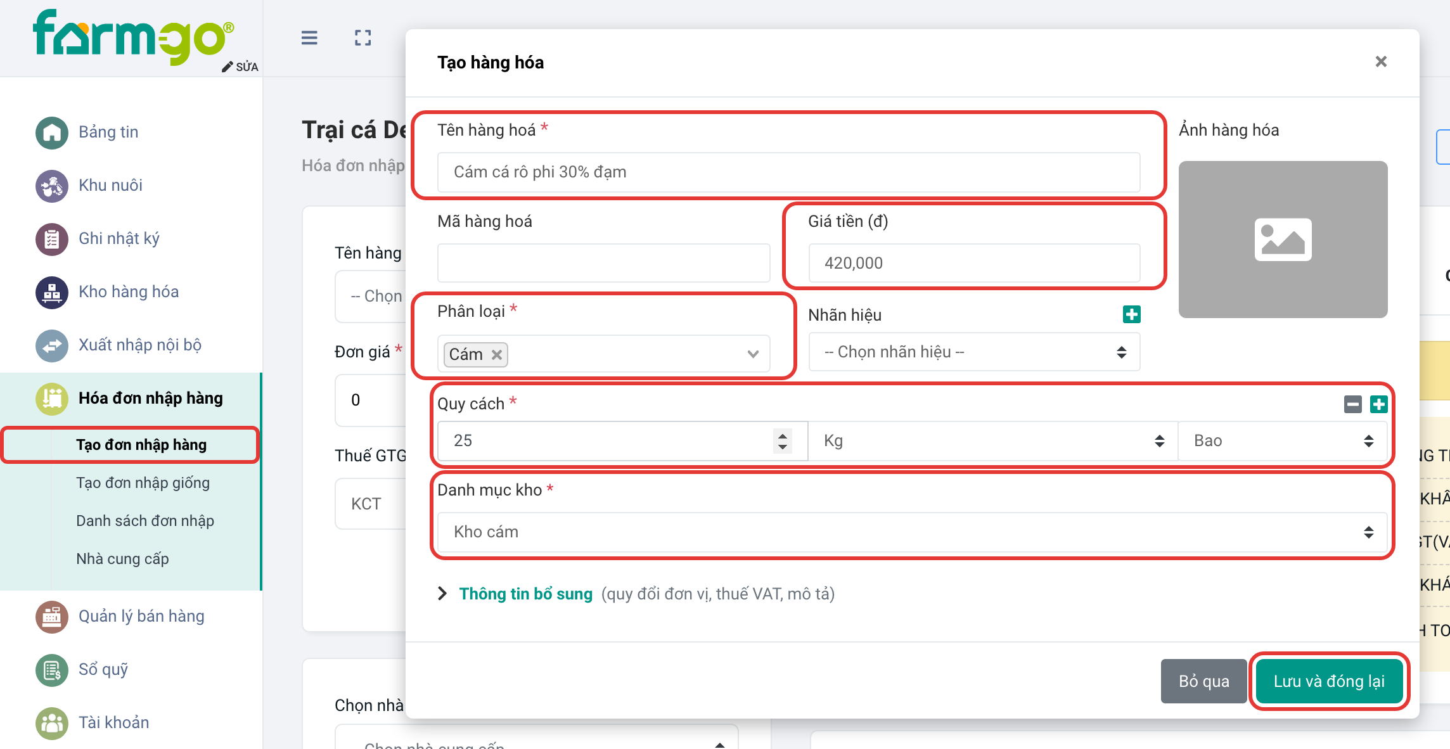This screenshot has height=749, width=1450.
Task: Click the Mã hàng hoá input field
Action: point(603,263)
